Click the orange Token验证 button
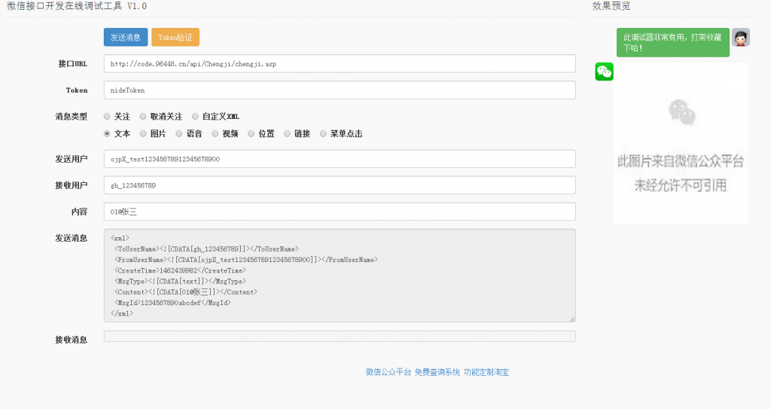The image size is (771, 409). [x=175, y=38]
